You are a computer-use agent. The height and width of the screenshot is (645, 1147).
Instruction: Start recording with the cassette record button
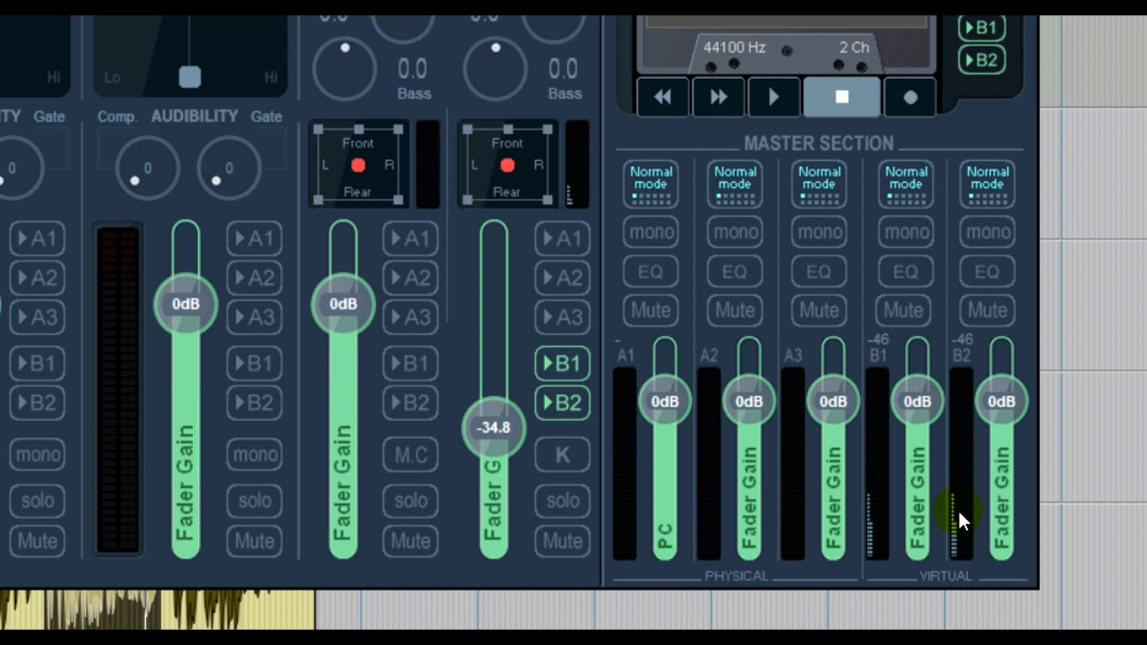[x=910, y=98]
